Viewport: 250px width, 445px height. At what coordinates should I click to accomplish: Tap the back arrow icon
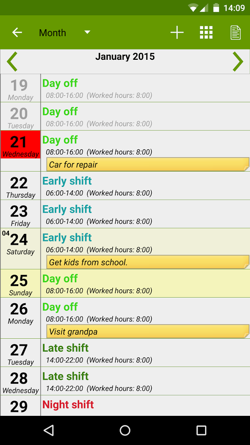[x=17, y=33]
